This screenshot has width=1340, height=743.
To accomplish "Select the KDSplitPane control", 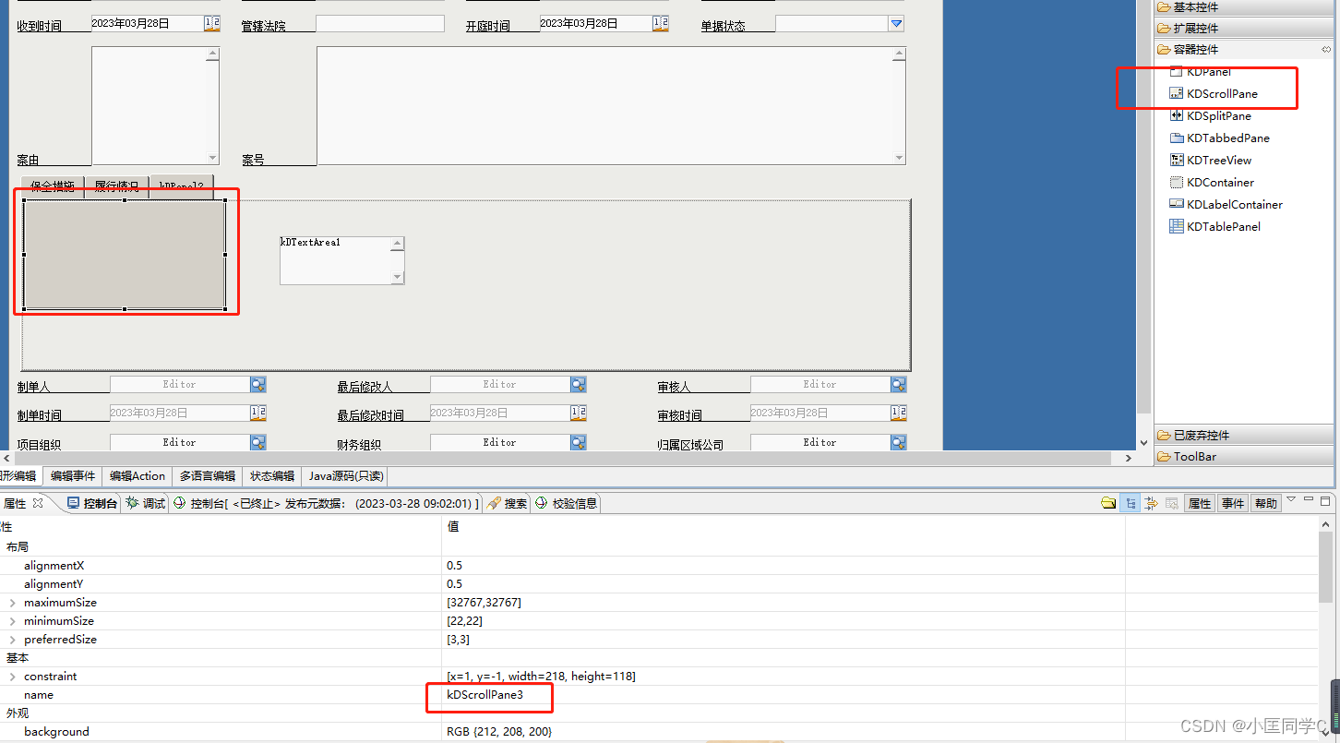I will coord(1210,115).
